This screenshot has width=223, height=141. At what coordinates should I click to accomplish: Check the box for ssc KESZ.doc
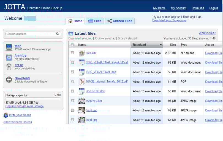(72, 91)
